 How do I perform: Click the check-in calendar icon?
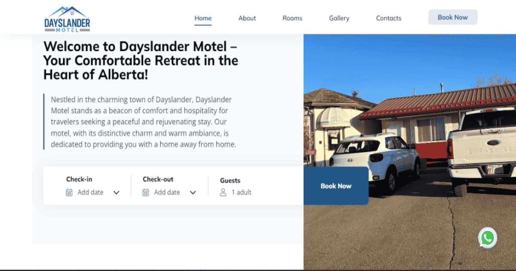tap(69, 192)
